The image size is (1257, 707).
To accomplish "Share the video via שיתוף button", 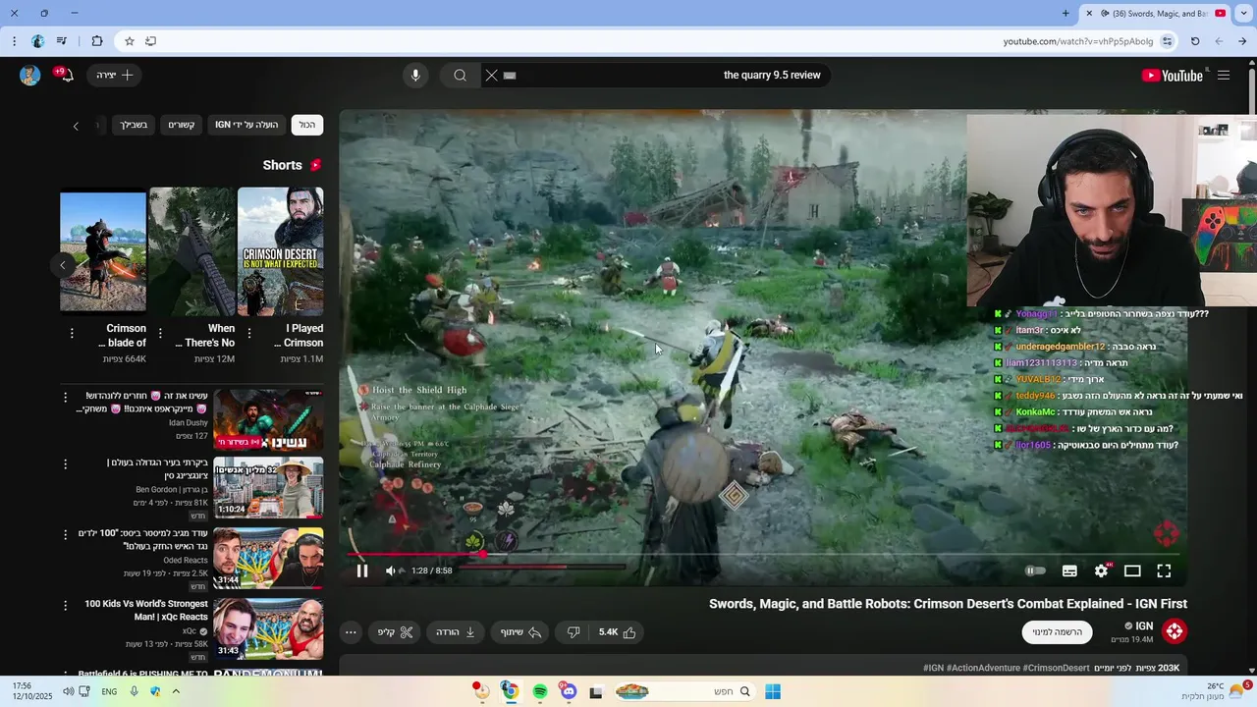I will click(x=520, y=632).
